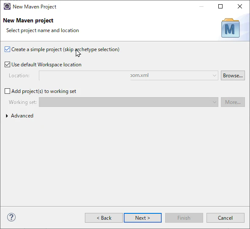Close the New Maven Project dialog

(x=240, y=6)
